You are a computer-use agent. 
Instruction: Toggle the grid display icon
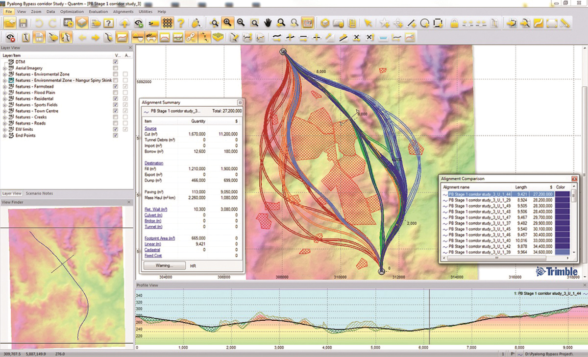(x=169, y=23)
